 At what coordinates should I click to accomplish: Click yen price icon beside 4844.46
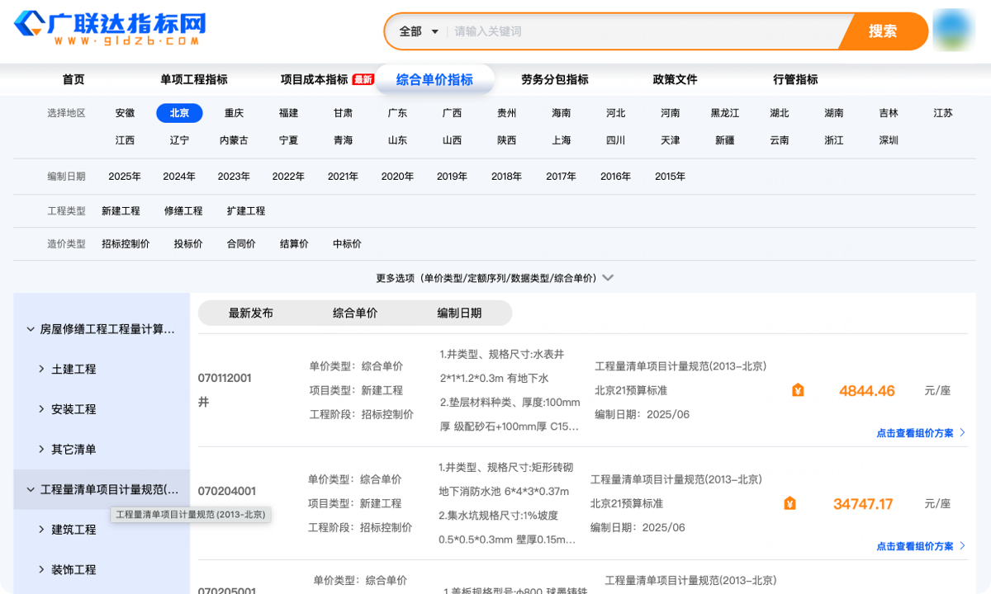pyautogui.click(x=797, y=390)
